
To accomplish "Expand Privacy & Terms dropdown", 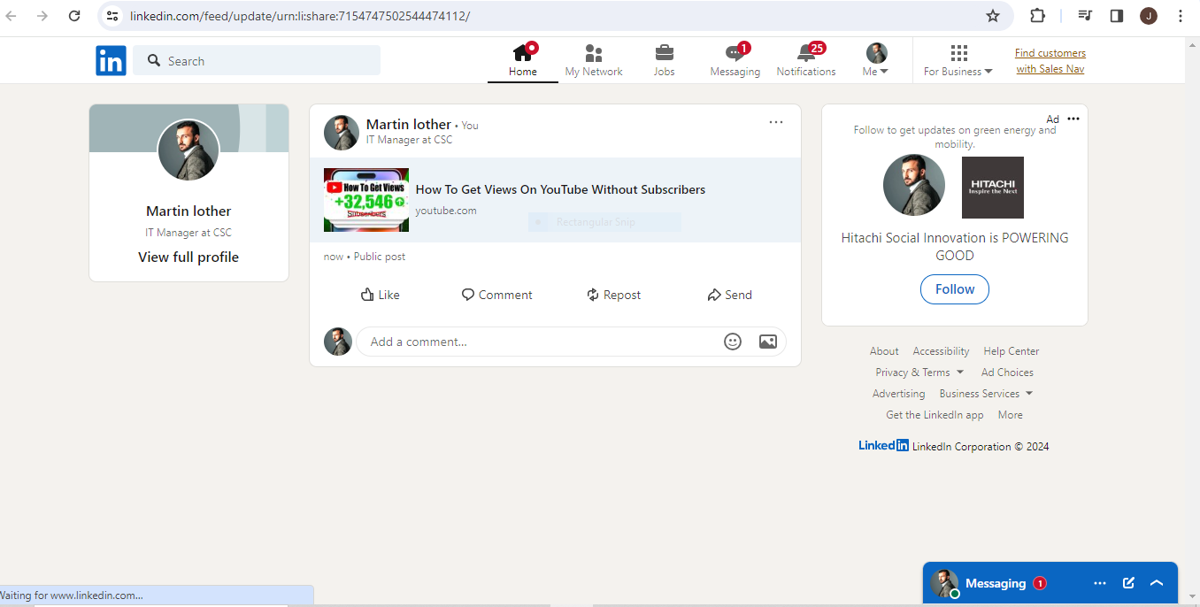I will coord(919,373).
